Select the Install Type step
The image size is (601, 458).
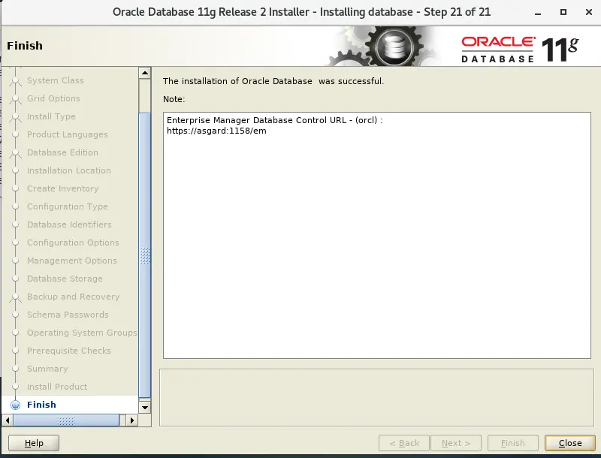51,117
